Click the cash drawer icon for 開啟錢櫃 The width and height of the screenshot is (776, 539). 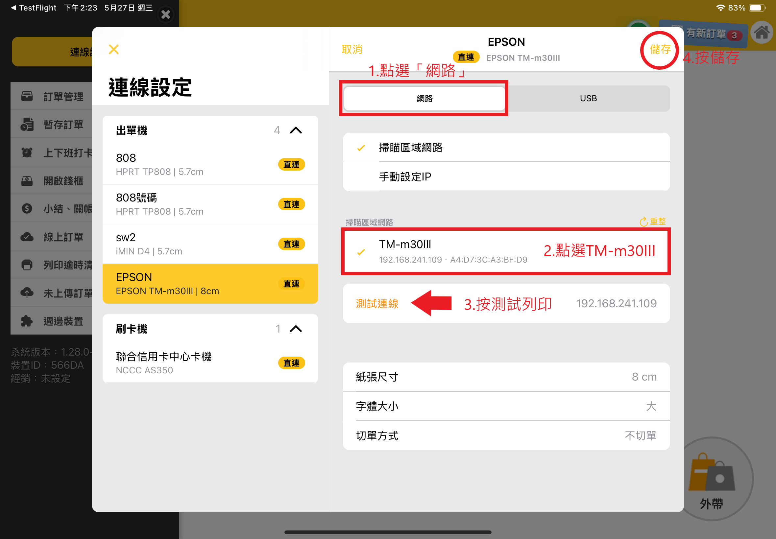[x=27, y=181]
